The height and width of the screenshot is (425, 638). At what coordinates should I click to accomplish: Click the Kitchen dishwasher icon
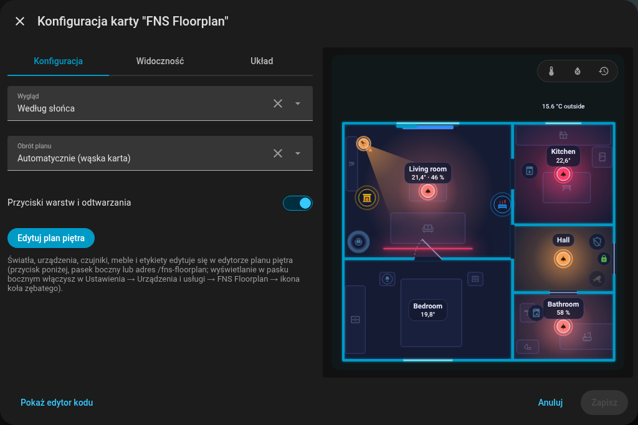530,171
